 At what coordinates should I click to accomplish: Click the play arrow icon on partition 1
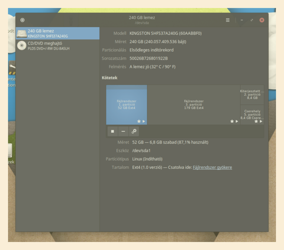[144, 121]
